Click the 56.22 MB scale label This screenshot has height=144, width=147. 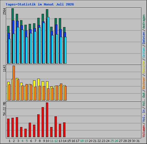click(4, 109)
